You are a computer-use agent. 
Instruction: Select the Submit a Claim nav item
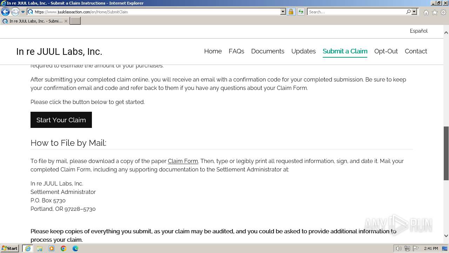[x=345, y=51]
